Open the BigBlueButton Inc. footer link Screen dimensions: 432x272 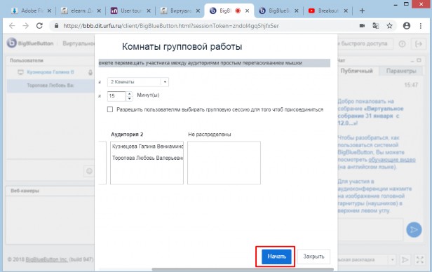(x=46, y=259)
